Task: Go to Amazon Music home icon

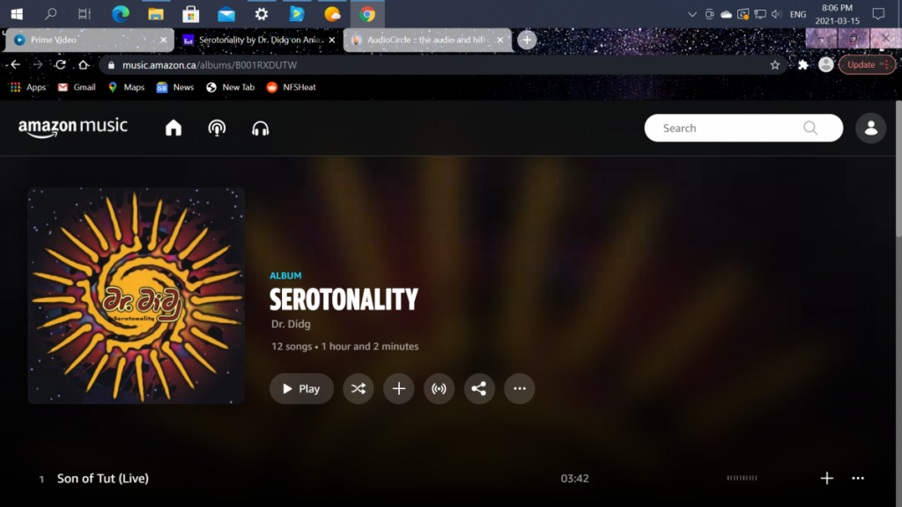Action: point(174,128)
